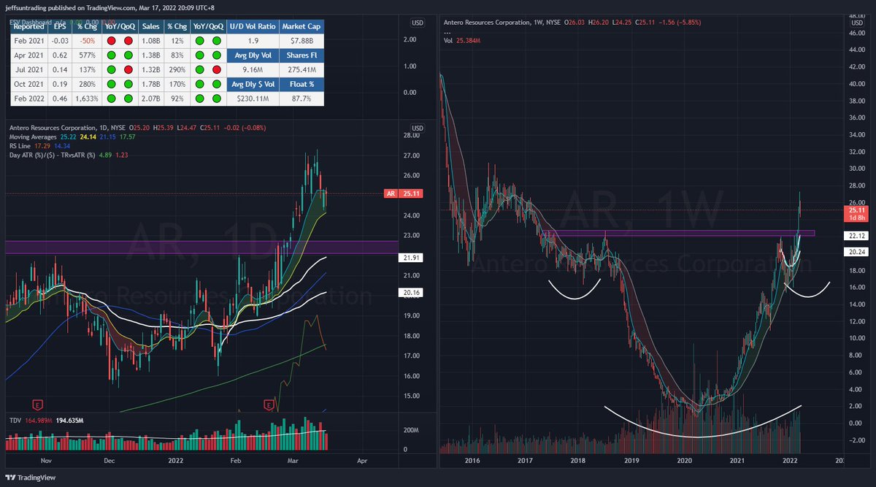Click the purple resistance zone on weekly chart
Screen dimensions: 876x487
coord(679,233)
